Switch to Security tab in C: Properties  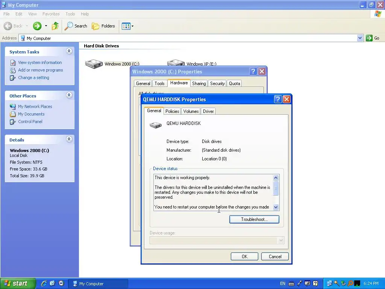click(x=217, y=84)
